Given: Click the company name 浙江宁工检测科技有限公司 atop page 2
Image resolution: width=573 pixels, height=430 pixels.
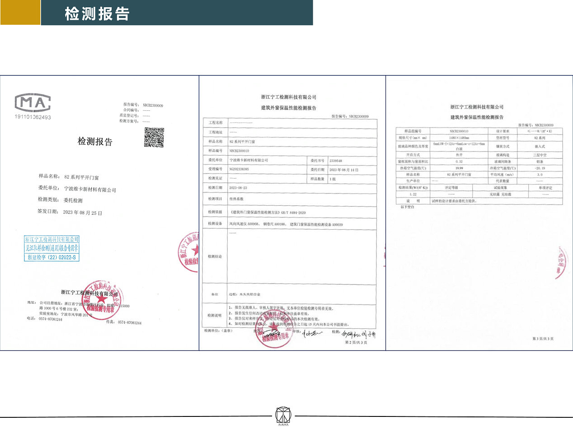Looking at the screenshot, I should [x=289, y=97].
